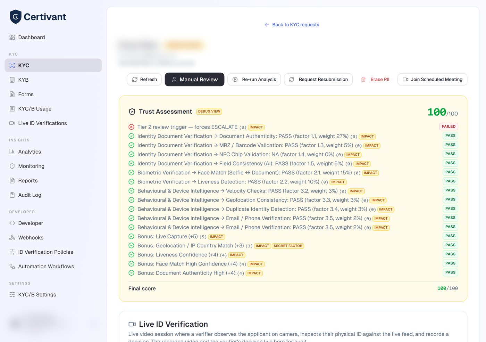Click the Automation Workflows icon
Viewport: 486px width, 342px height.
point(12,266)
